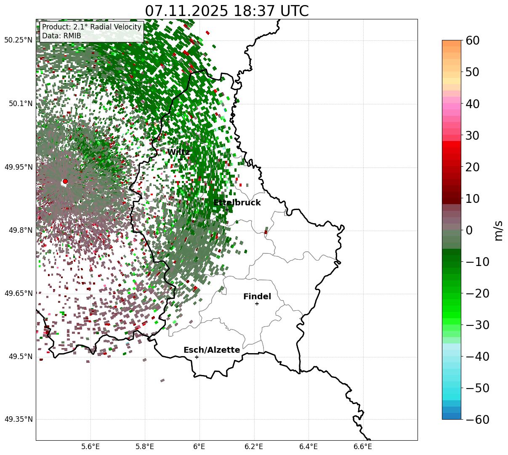The height and width of the screenshot is (455, 508).
Task: Click the colorbar value 40 label
Action: (x=473, y=104)
